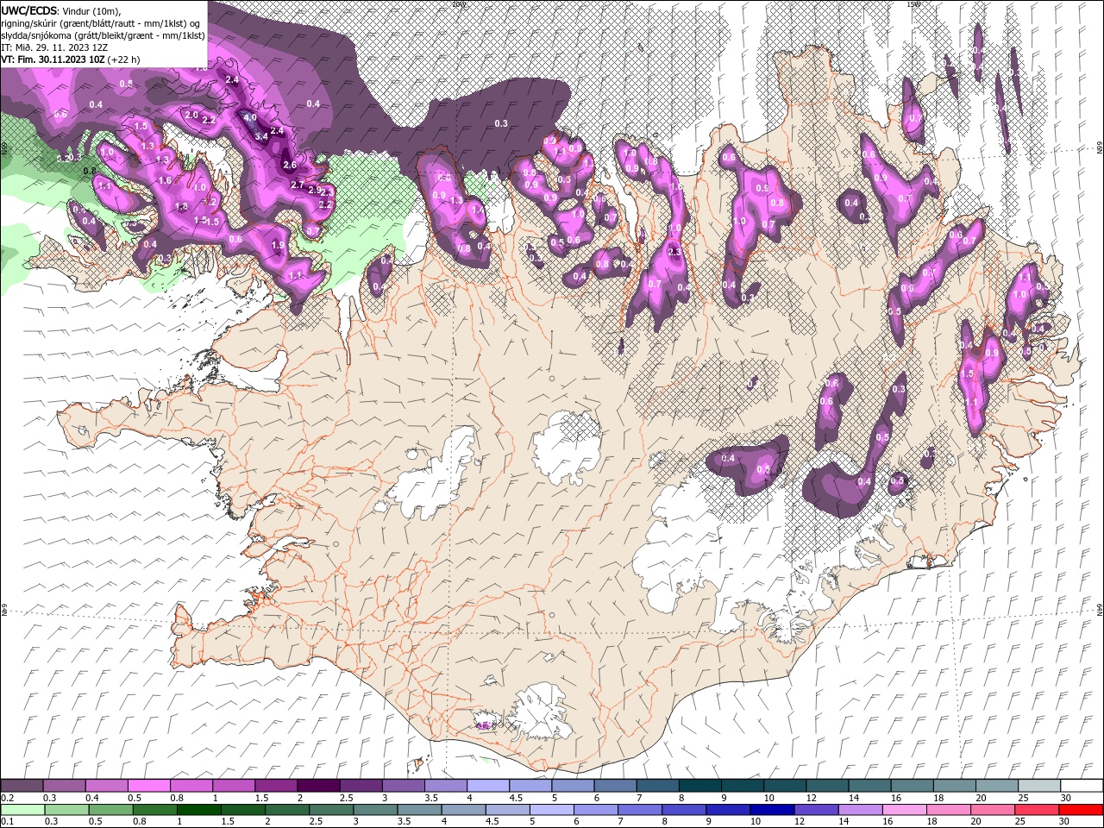Click the 1.9 snowfall value label
The height and width of the screenshot is (828, 1104).
(x=278, y=245)
